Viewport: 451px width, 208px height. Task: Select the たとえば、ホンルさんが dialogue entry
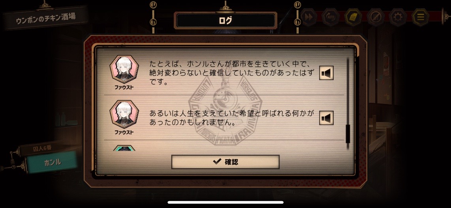[224, 73]
